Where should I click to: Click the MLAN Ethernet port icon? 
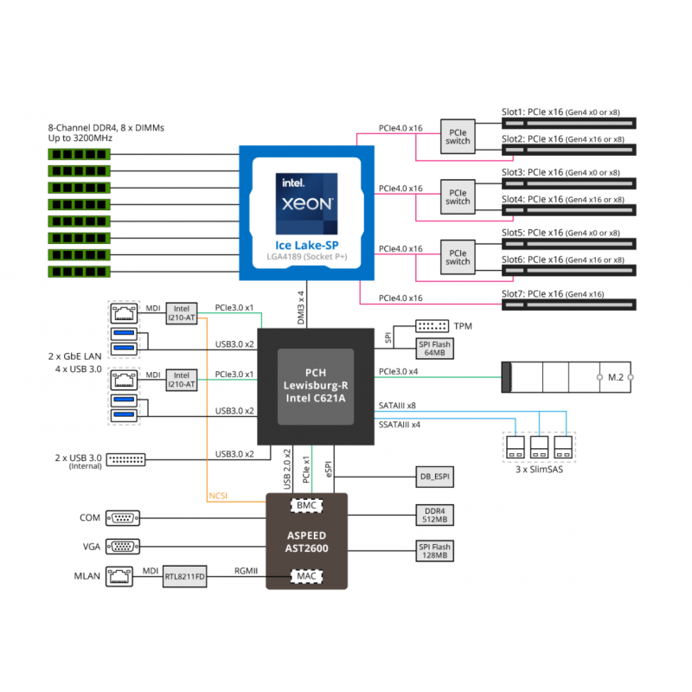(119, 576)
